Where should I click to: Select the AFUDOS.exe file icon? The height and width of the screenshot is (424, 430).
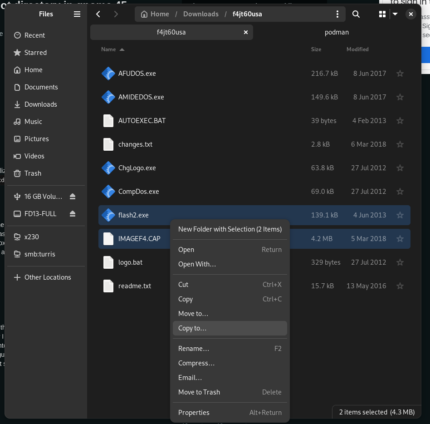click(x=108, y=74)
